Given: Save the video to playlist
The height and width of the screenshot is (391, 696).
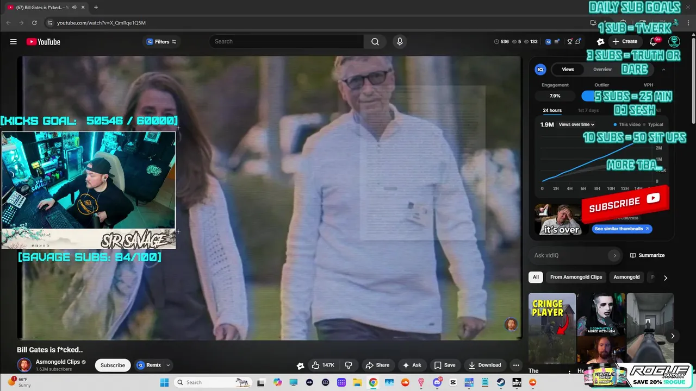Looking at the screenshot, I should click(444, 365).
